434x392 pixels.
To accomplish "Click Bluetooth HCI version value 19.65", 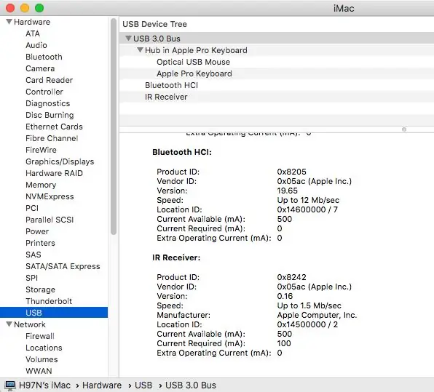I will pyautogui.click(x=287, y=191).
